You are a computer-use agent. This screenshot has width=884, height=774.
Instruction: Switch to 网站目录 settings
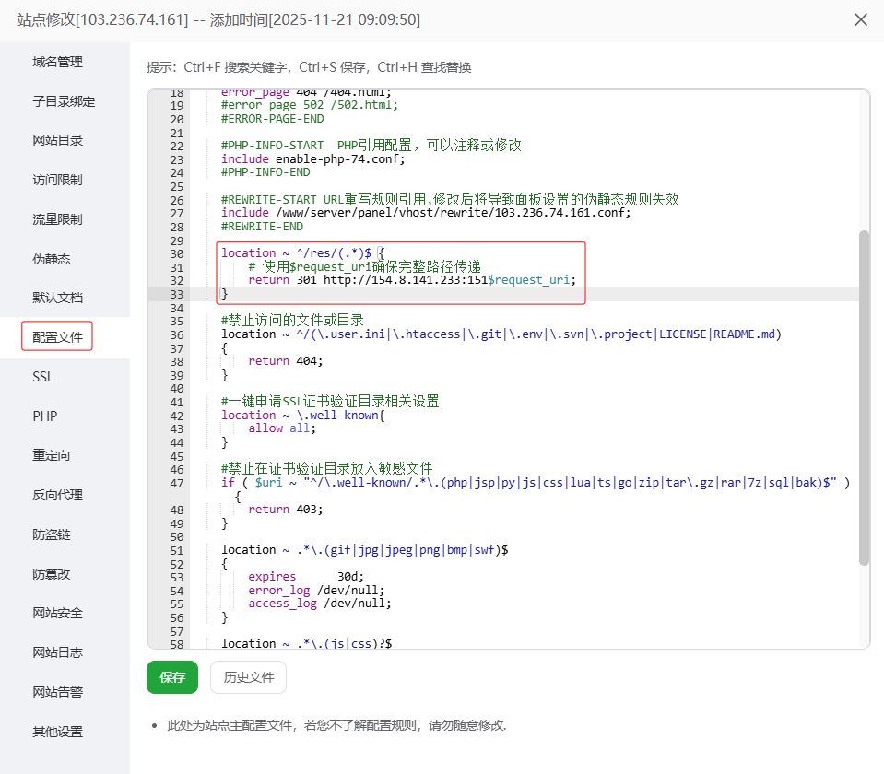(57, 140)
